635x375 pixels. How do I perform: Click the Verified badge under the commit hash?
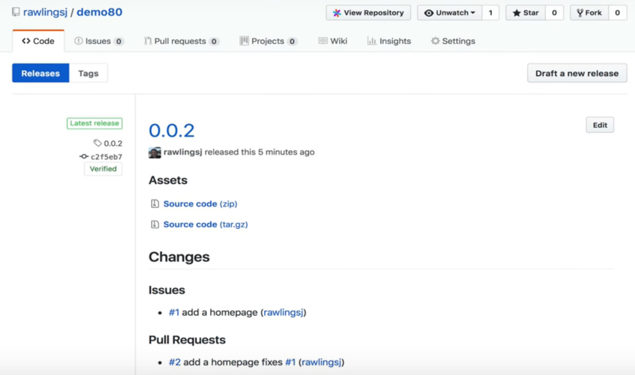(103, 169)
